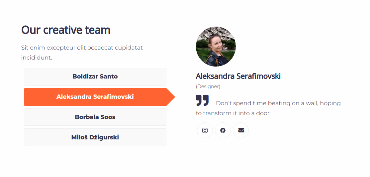Select the Aleksandra Serafimovski team tab
This screenshot has width=370, height=177.
click(95, 97)
